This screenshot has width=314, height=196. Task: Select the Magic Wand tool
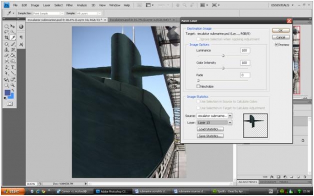(x=13, y=32)
